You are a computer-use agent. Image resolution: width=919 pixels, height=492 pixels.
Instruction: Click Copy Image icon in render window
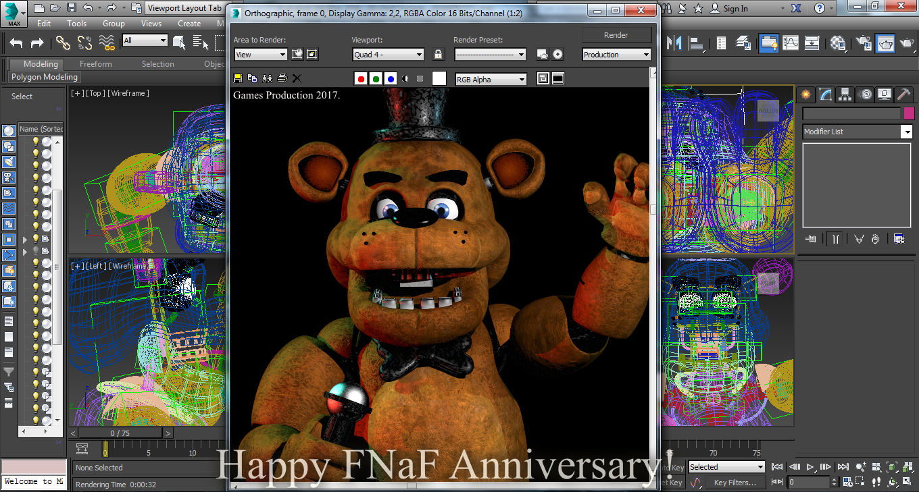coord(253,78)
